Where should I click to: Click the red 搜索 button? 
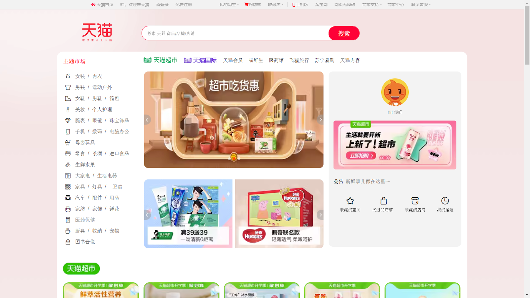pyautogui.click(x=344, y=33)
